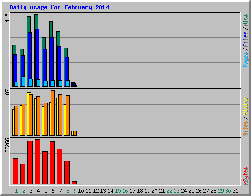Click day '3' on the x-axis

(x=31, y=191)
